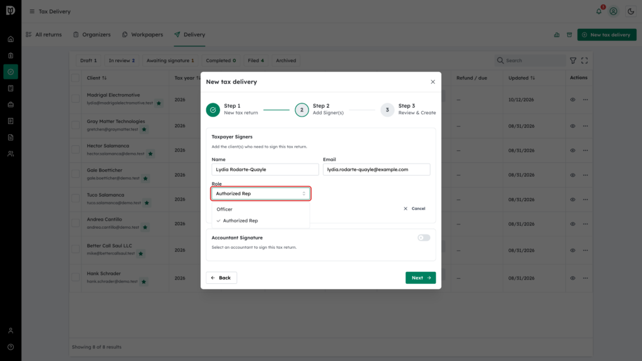View the Tuco Salamanca return via eye icon
The image size is (642, 361).
[572, 199]
